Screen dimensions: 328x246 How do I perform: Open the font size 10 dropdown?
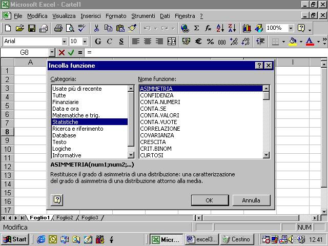point(85,42)
